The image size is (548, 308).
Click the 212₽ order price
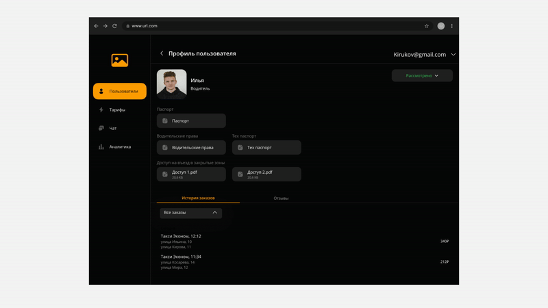tap(445, 262)
